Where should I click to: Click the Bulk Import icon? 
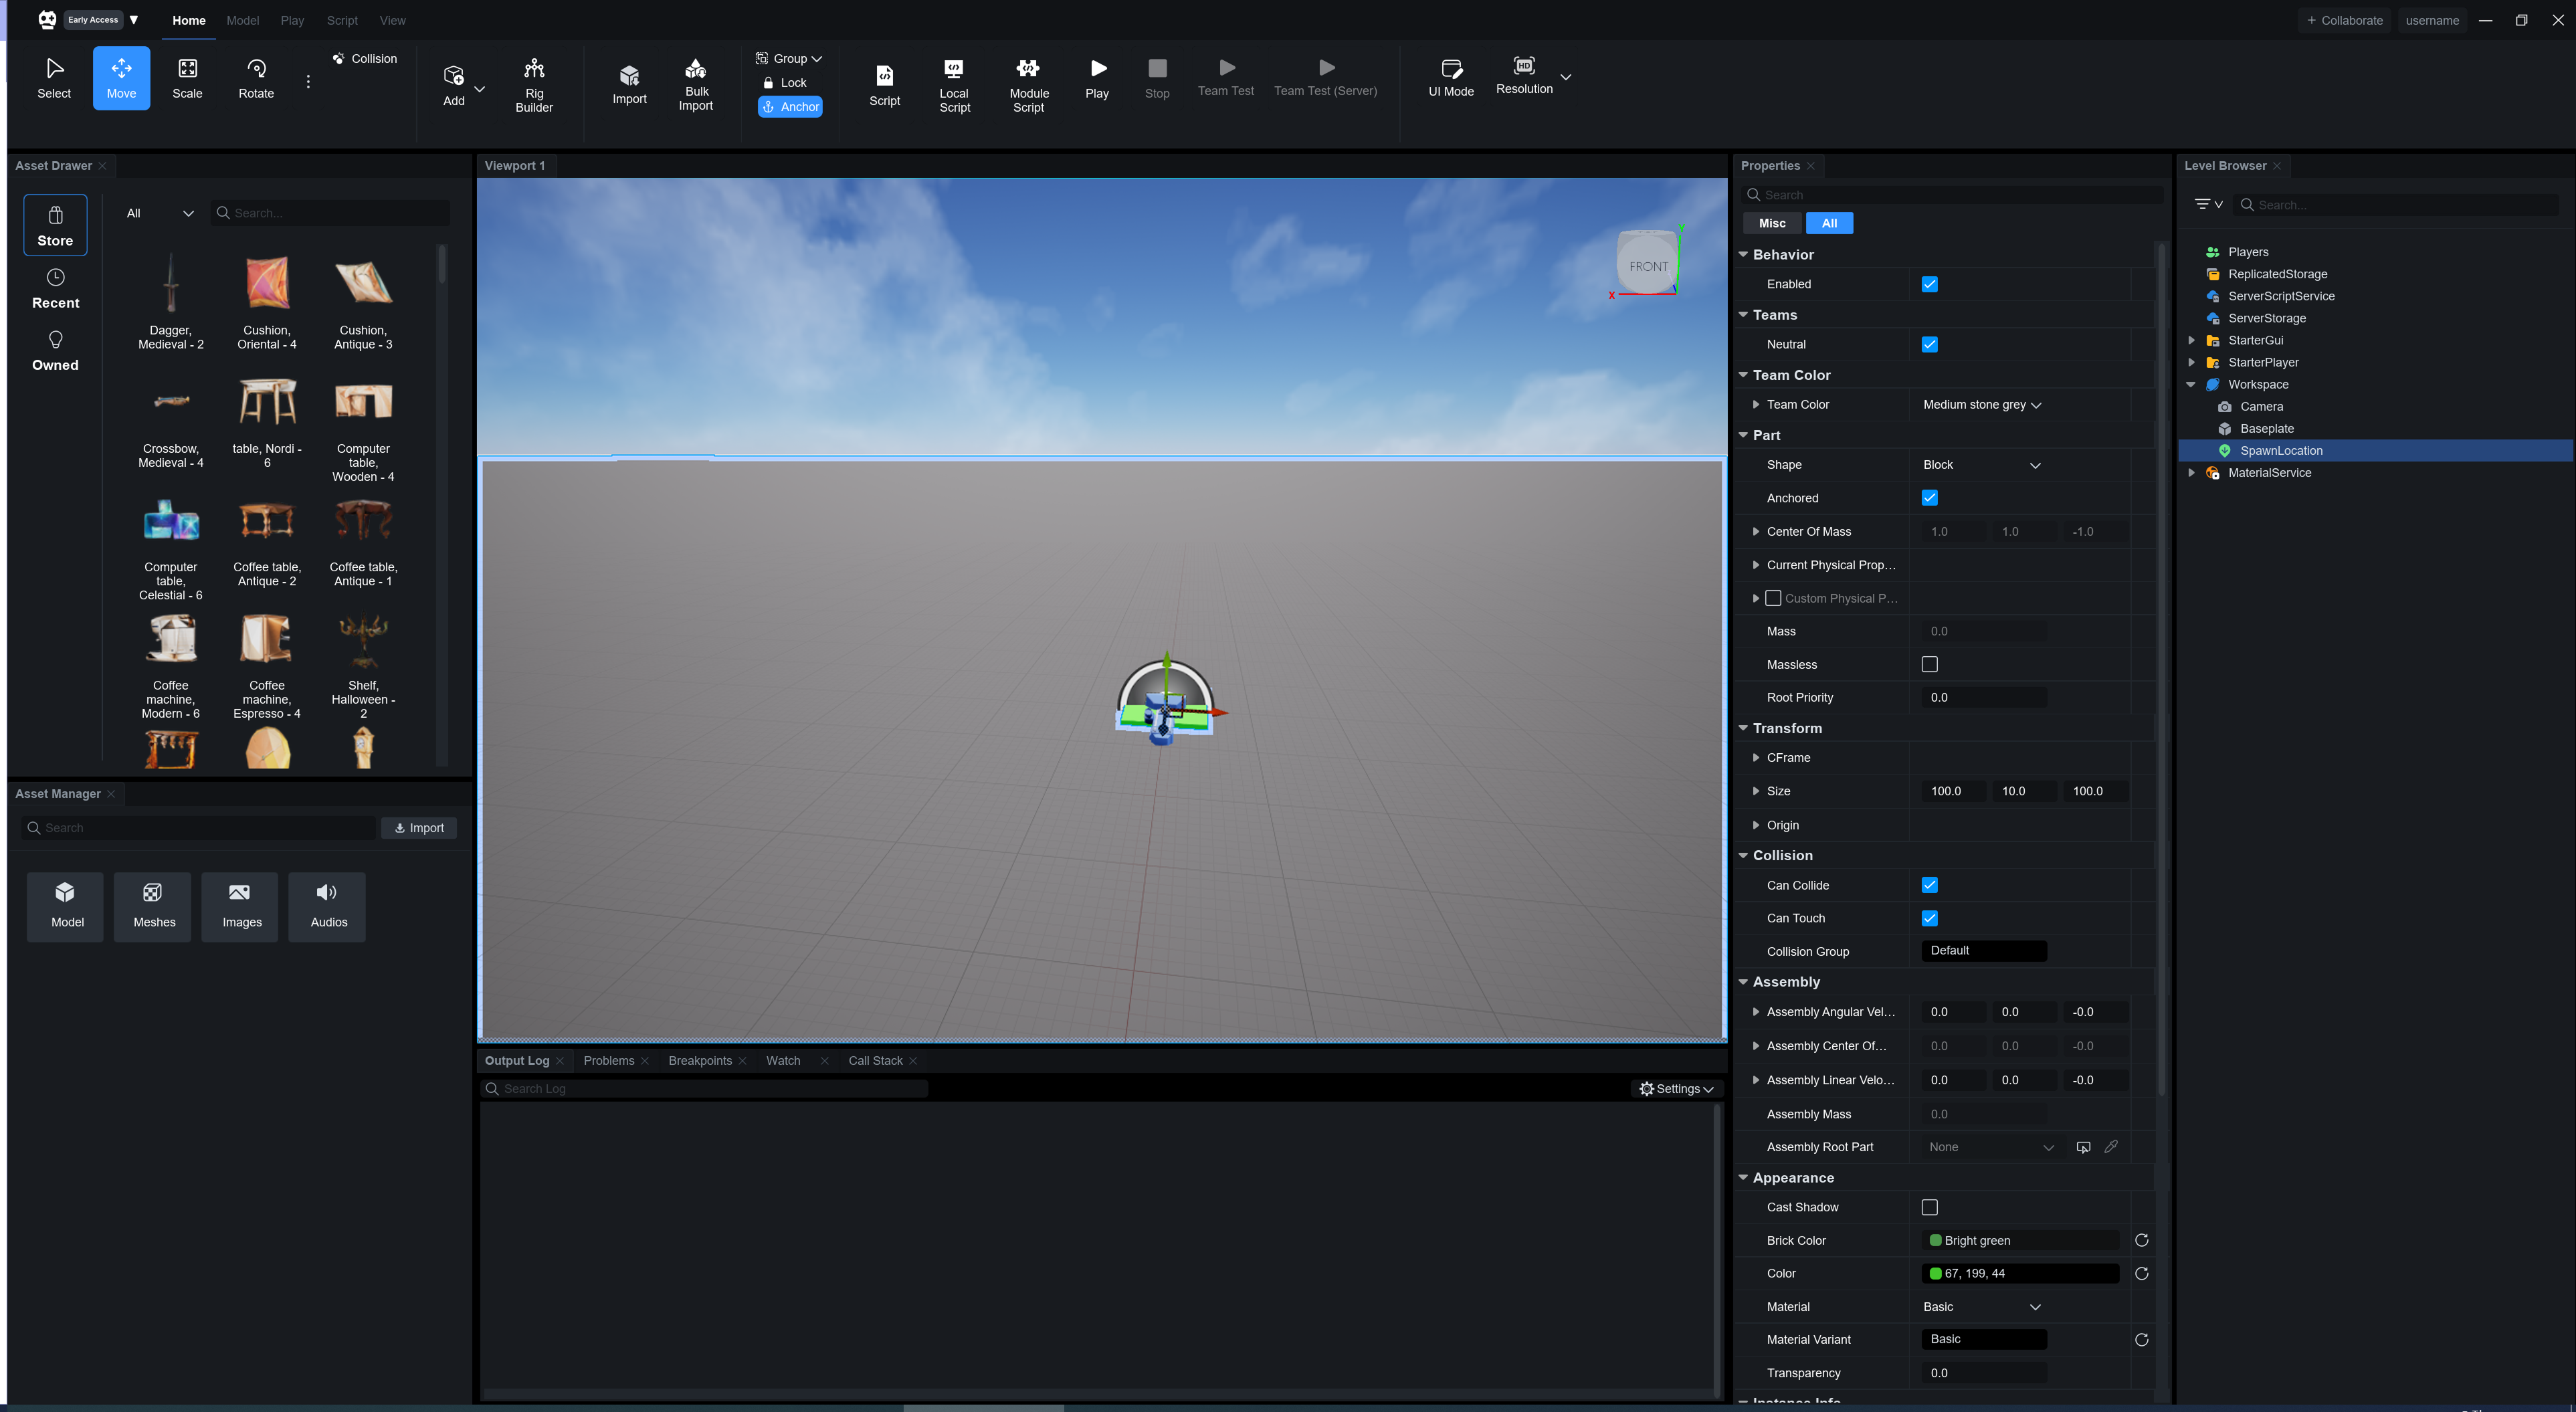coord(696,70)
